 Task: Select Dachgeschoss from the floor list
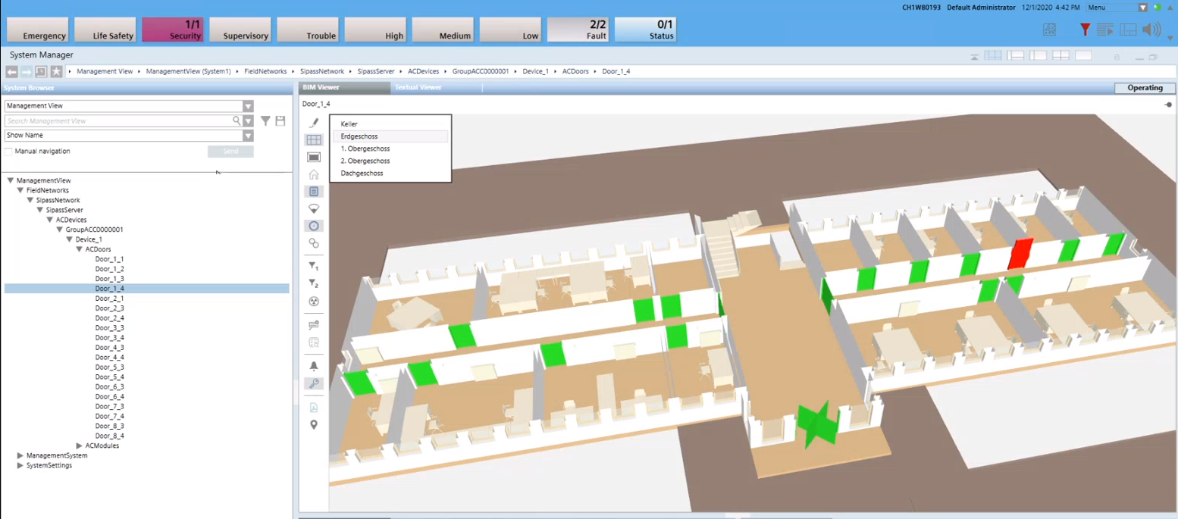(x=362, y=174)
